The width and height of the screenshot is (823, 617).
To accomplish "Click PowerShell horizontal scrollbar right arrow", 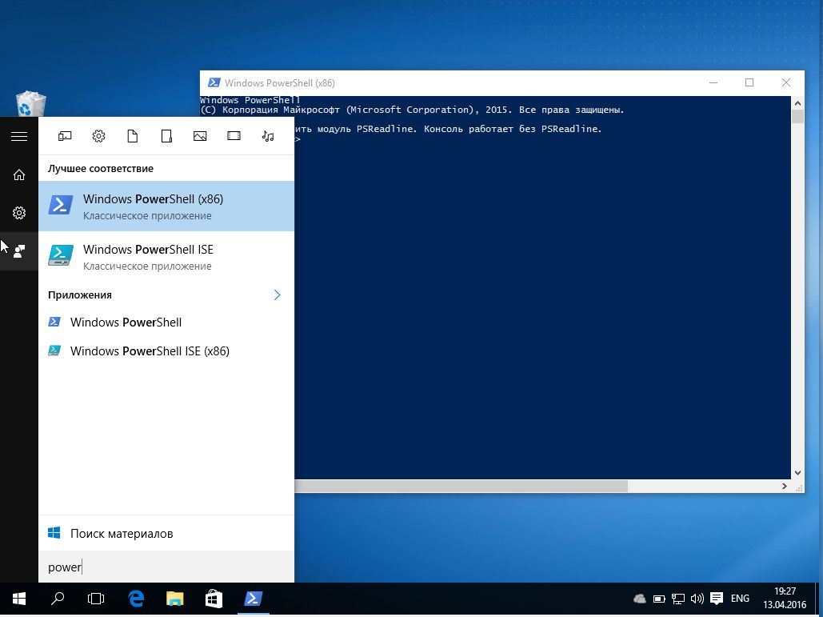I will pos(784,487).
